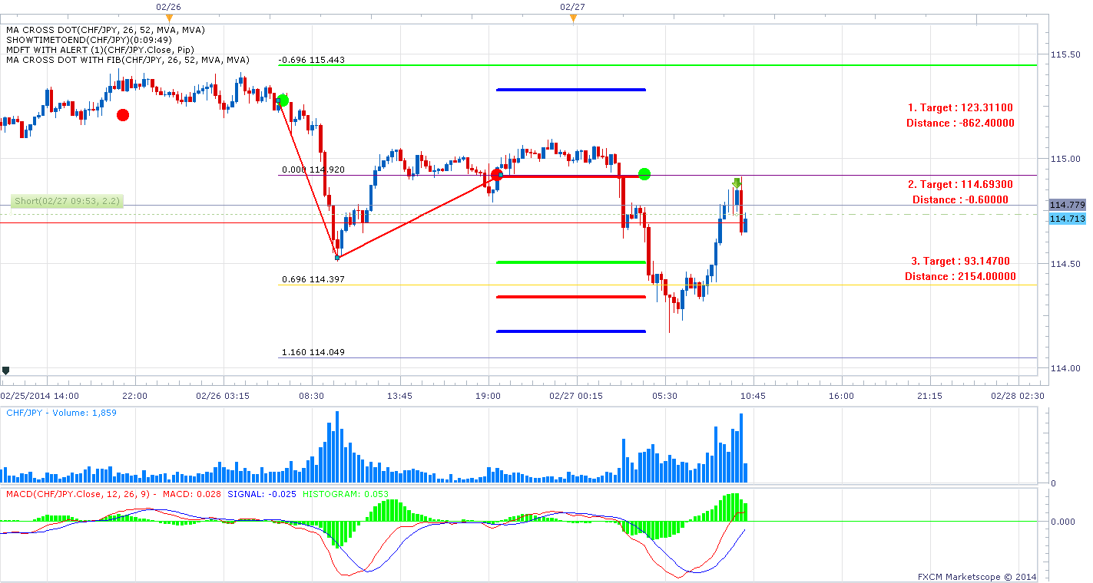Select the thick green horizontal line segment
Viewport: 1093px width, 583px height.
[571, 262]
